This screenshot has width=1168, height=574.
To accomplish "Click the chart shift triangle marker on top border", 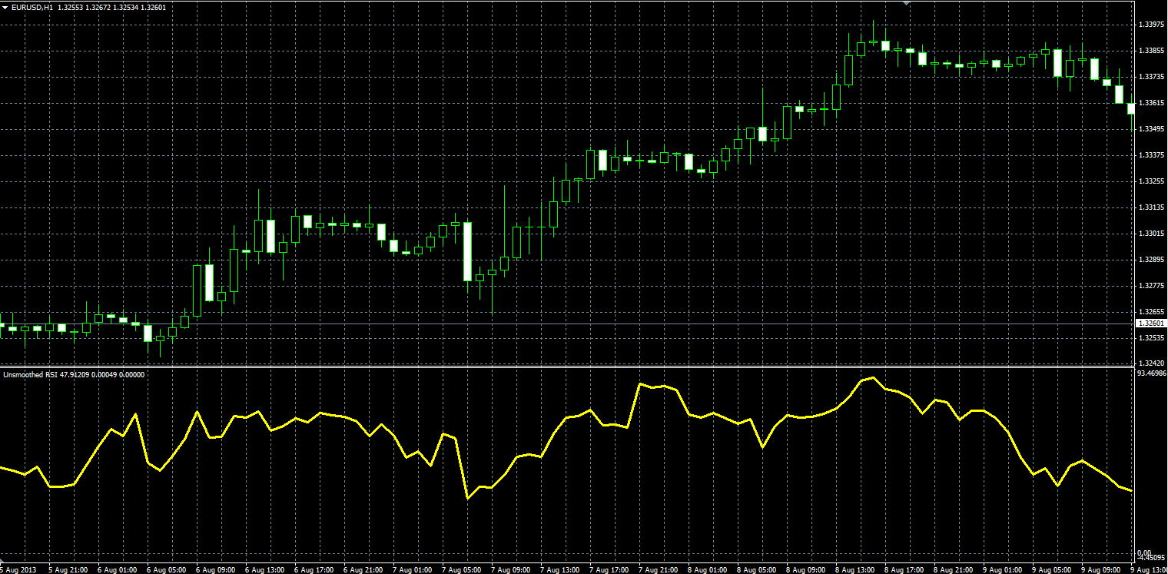I will [x=908, y=4].
